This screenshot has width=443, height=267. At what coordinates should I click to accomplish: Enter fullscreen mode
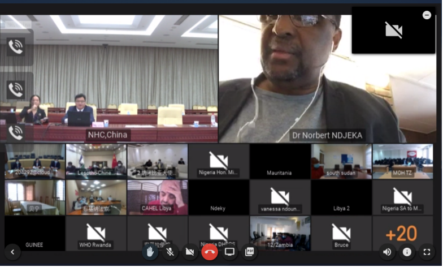[x=427, y=252]
